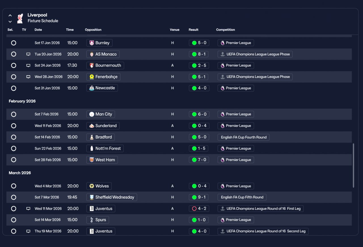Open the 6 - 0 Man City result
The width and height of the screenshot is (363, 247).
(x=199, y=114)
